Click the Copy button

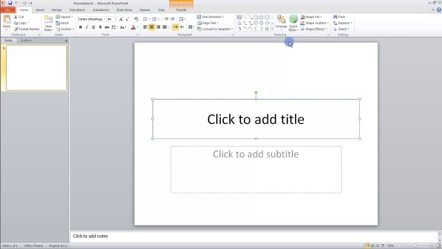[21, 23]
